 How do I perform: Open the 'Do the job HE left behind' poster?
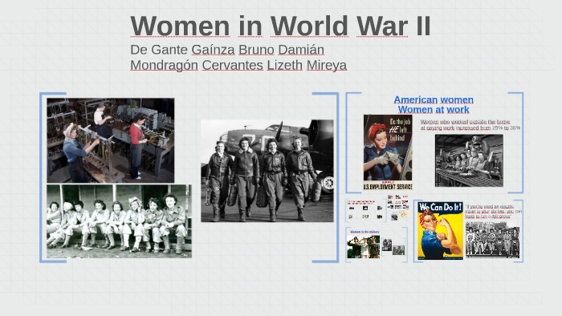[388, 152]
